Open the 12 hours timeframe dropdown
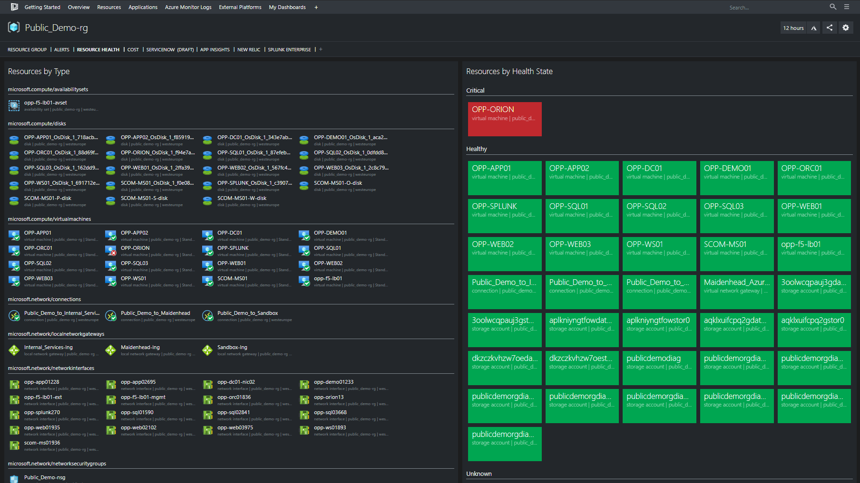 tap(793, 28)
